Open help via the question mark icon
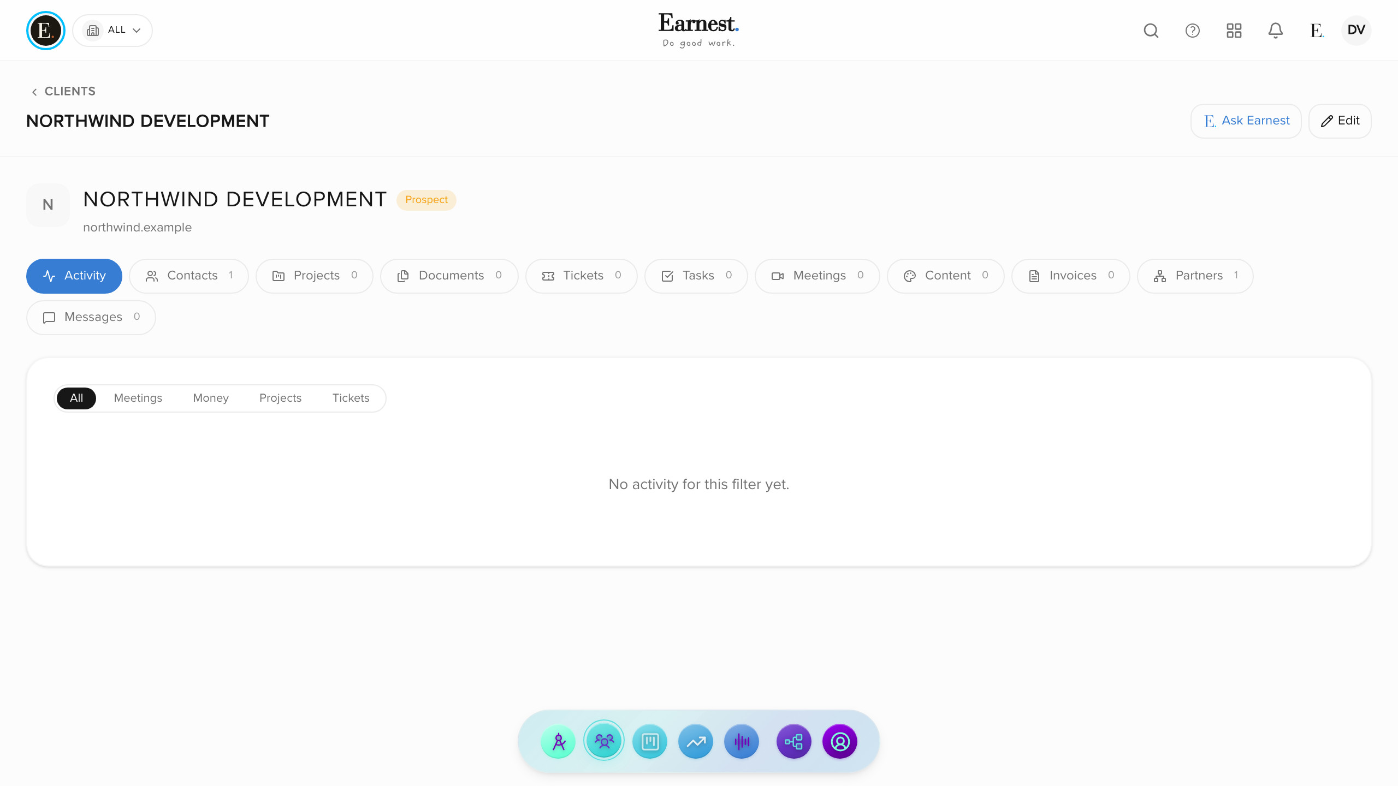 pyautogui.click(x=1193, y=31)
